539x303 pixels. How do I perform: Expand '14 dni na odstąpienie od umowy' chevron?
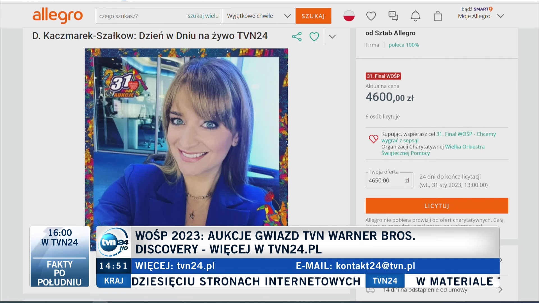point(500,290)
